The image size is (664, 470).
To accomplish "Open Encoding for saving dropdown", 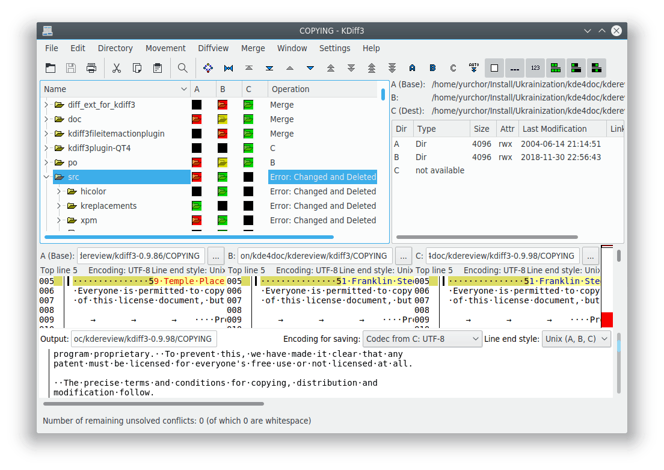I will 422,339.
